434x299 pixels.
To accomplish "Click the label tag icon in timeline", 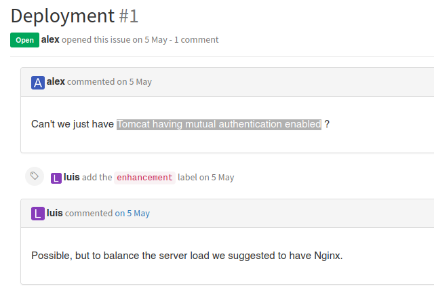I will pyautogui.click(x=34, y=176).
